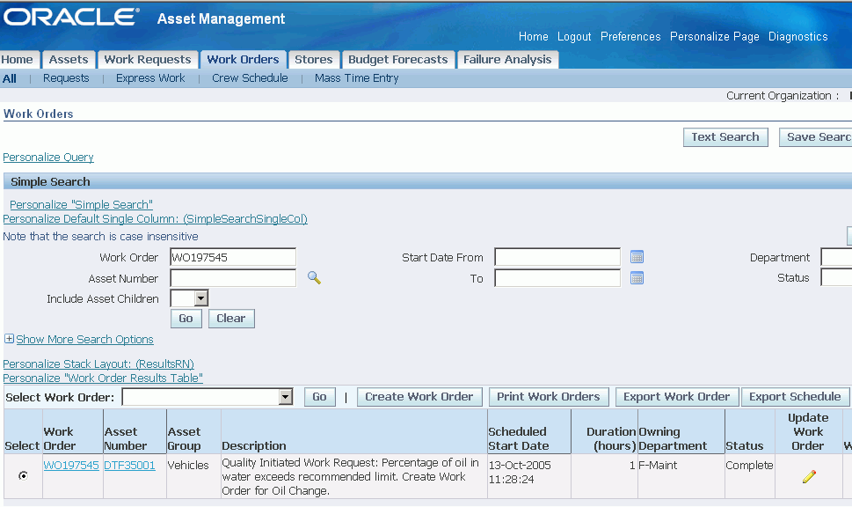Click the Asset Number search magnifier icon
This screenshot has height=507, width=852.
coord(314,278)
